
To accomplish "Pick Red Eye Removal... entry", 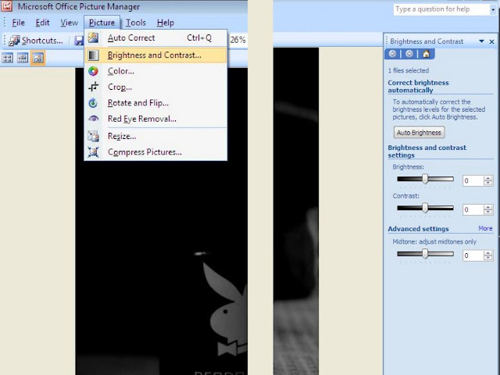I will pyautogui.click(x=155, y=119).
